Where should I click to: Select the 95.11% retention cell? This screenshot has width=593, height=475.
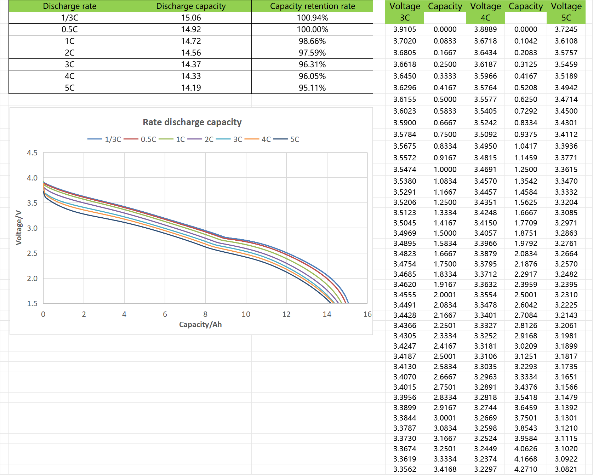312,88
